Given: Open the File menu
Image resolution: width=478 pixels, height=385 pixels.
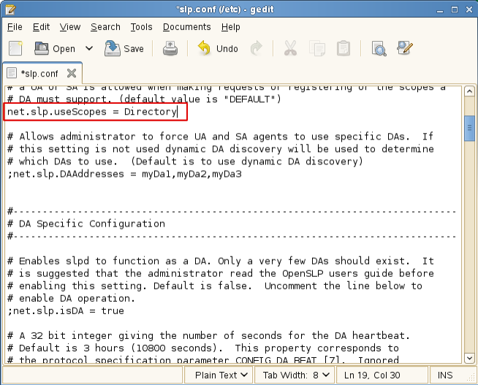Looking at the screenshot, I should [15, 27].
